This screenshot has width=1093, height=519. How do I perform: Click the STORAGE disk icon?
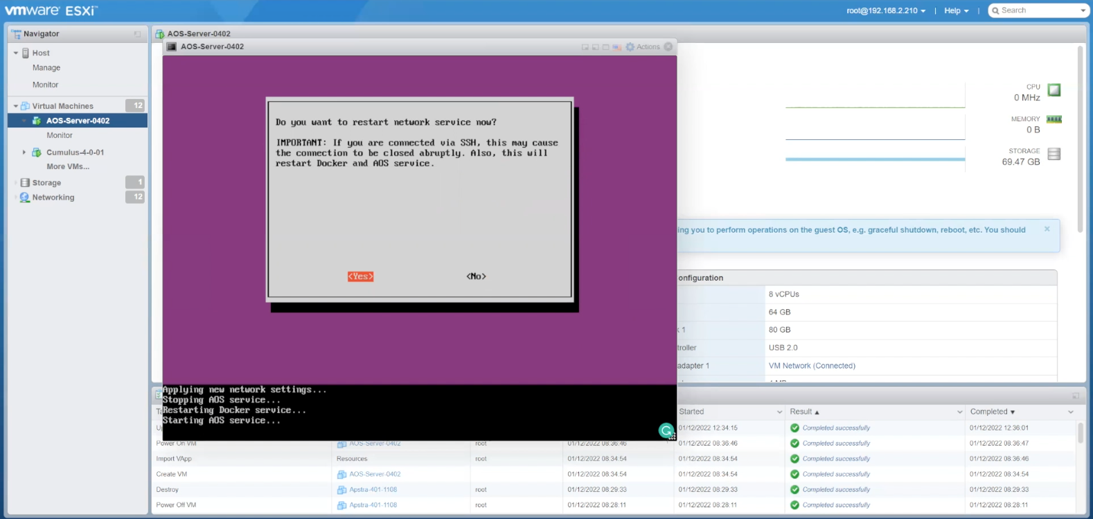coord(1054,154)
